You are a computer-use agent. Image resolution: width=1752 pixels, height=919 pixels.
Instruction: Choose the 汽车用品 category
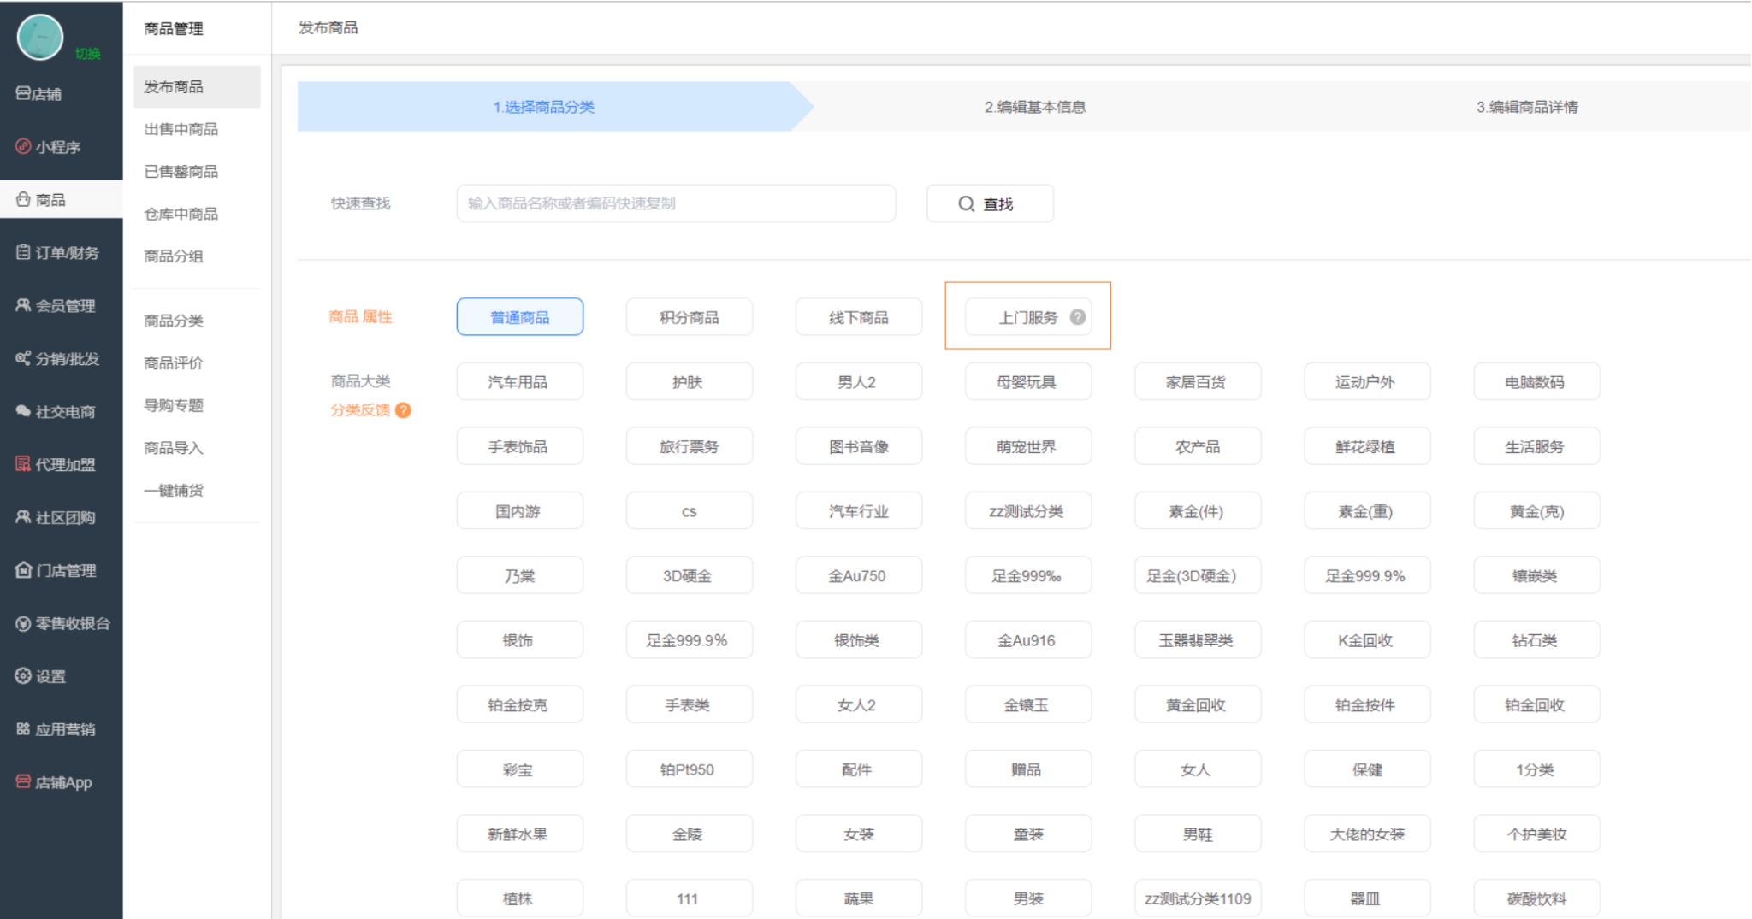pos(520,382)
